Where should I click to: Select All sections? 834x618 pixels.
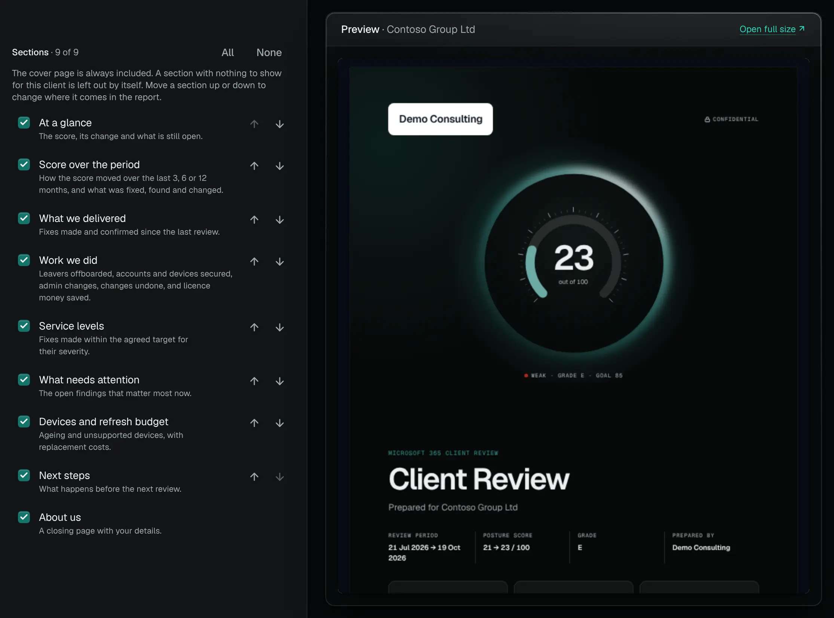point(228,52)
